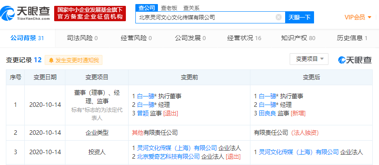Click the 2020-10-14 date in row 1
This screenshot has width=379, height=165.
[x=45, y=105]
